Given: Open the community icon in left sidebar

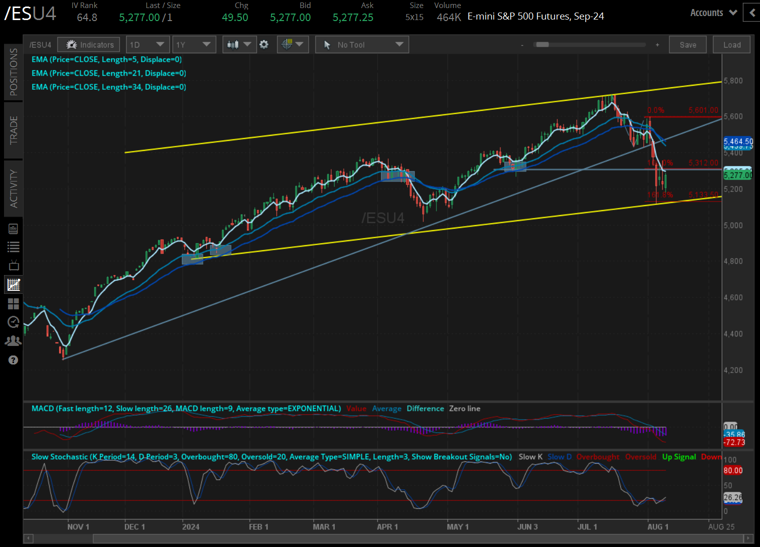Looking at the screenshot, I should [x=14, y=341].
